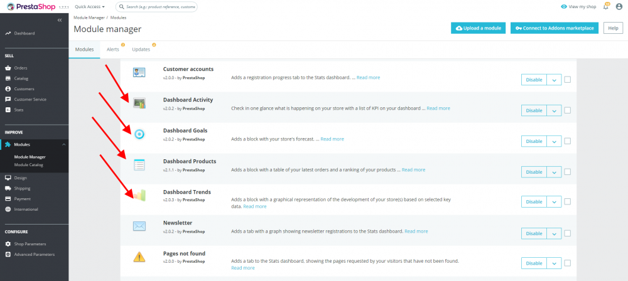This screenshot has width=628, height=281.
Task: Check the Dashboard Trends module checkbox
Action: pyautogui.click(x=567, y=202)
